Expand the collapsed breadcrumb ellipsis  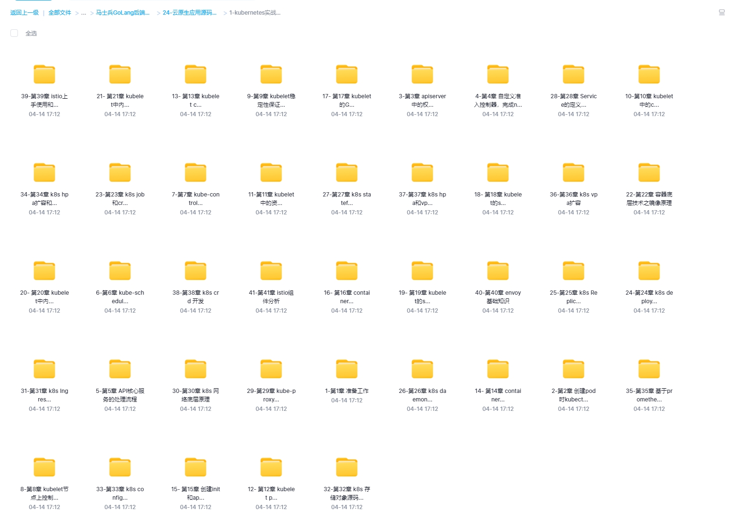84,13
